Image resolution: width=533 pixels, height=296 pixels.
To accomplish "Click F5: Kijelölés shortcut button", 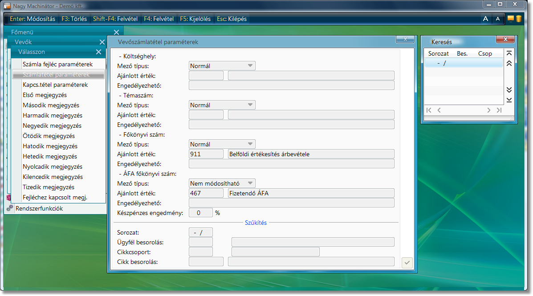I will [195, 19].
